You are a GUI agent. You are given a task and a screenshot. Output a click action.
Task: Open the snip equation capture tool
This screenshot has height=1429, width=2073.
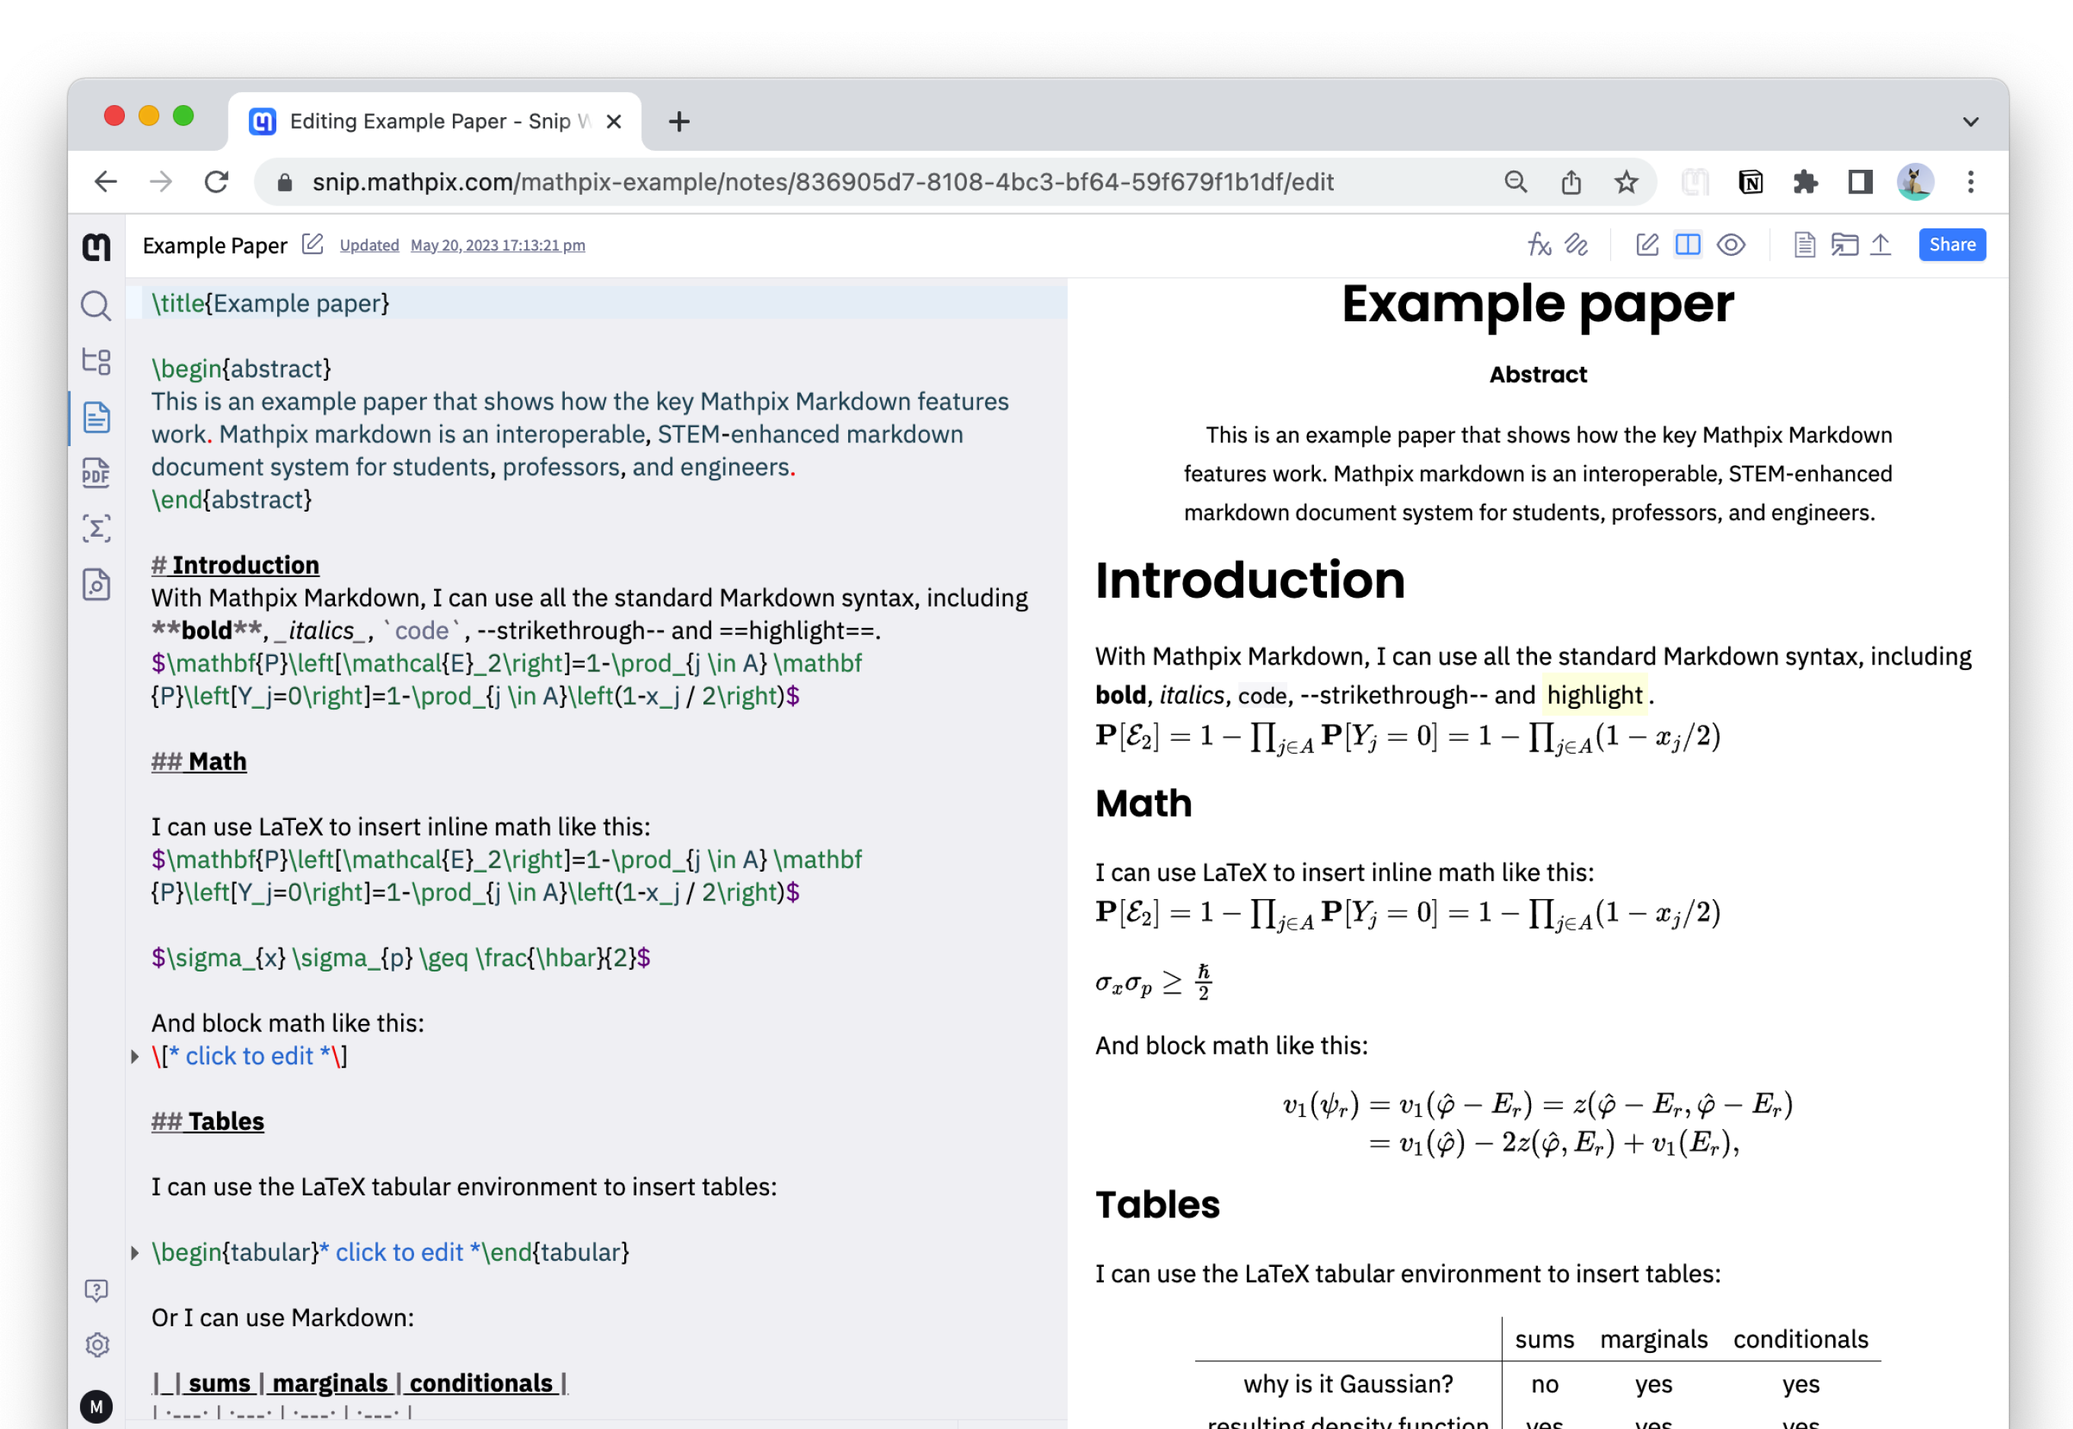[x=96, y=528]
